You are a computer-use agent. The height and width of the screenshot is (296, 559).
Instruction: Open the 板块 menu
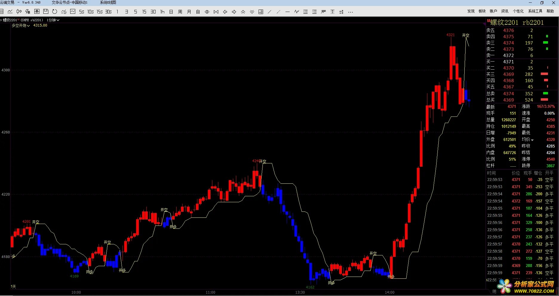pyautogui.click(x=482, y=11)
